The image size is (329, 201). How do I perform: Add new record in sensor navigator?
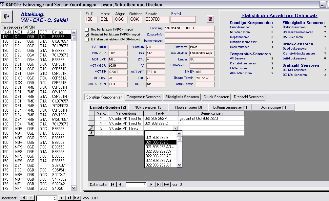tap(167, 185)
